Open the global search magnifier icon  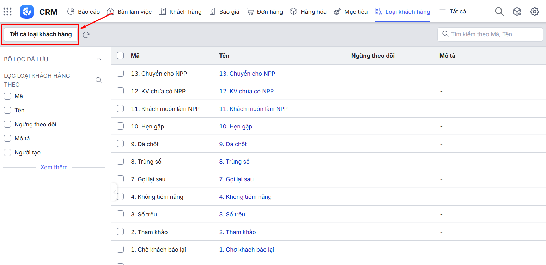[499, 12]
